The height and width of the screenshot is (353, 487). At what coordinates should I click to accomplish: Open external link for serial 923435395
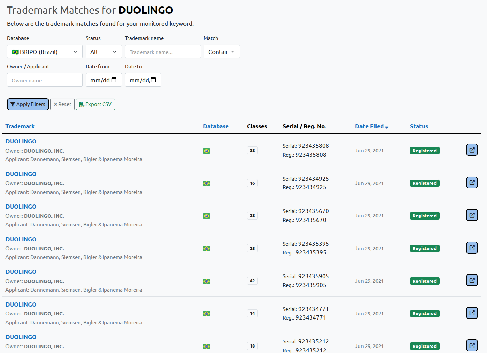pyautogui.click(x=472, y=248)
